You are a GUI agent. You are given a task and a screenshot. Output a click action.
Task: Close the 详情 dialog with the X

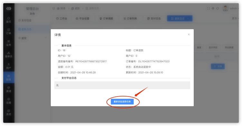coord(189,34)
